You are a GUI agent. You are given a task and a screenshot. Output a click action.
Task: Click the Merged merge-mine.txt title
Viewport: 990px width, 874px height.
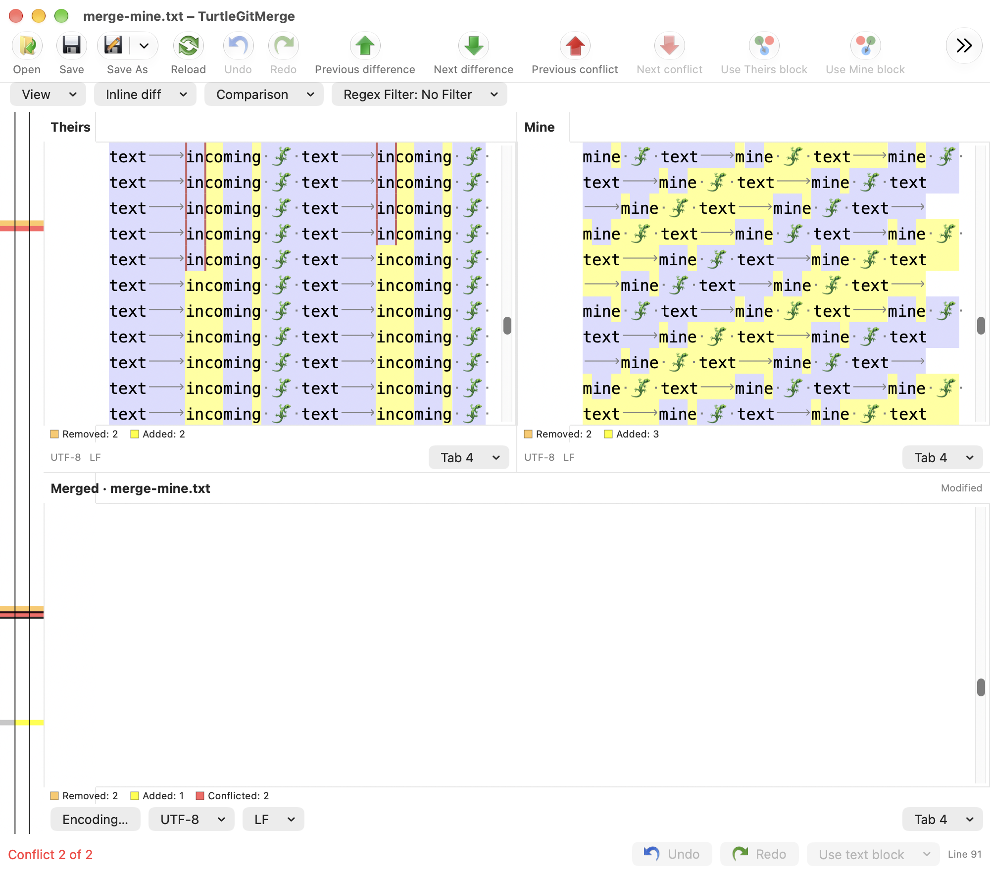click(131, 488)
